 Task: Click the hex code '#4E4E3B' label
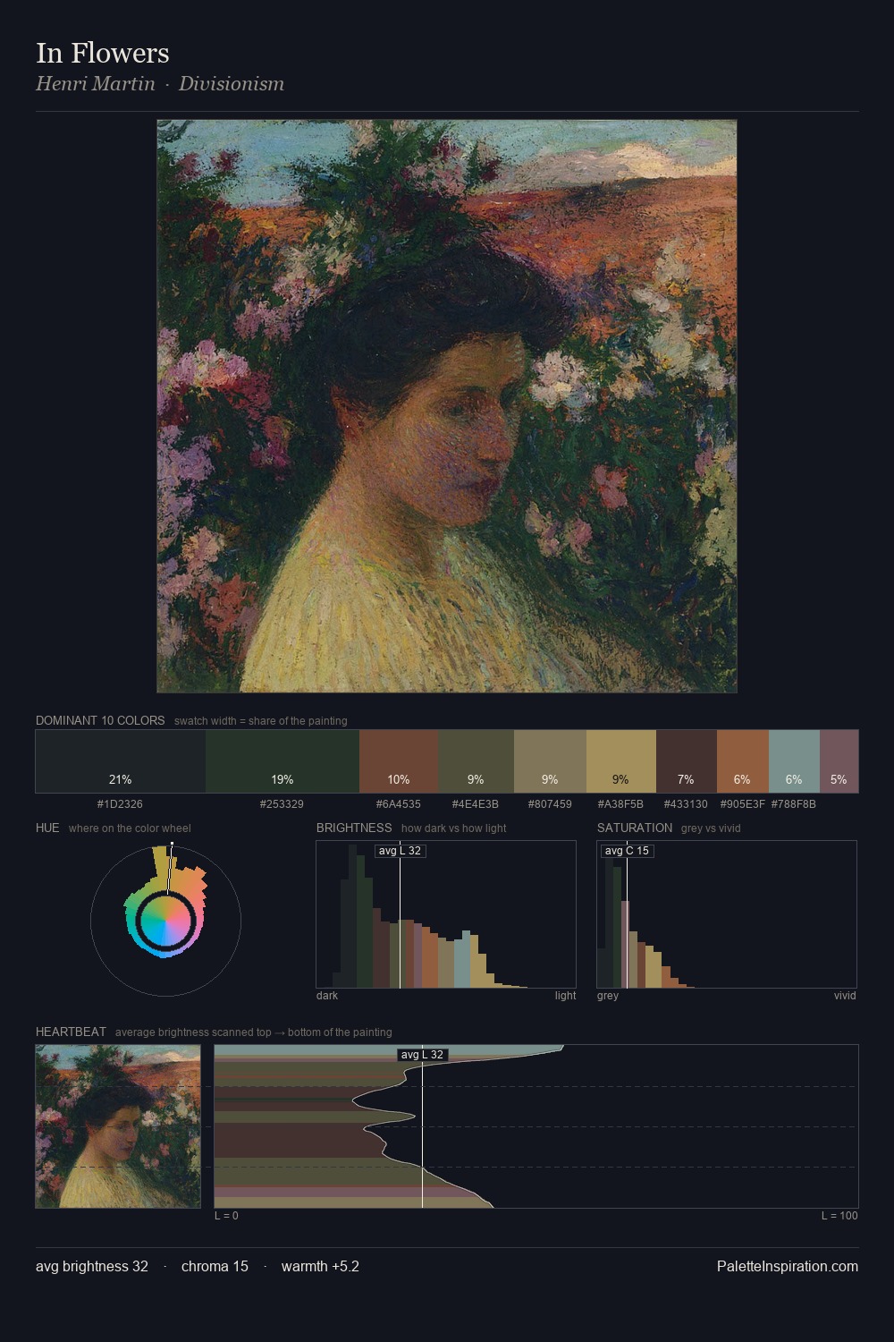pyautogui.click(x=476, y=804)
